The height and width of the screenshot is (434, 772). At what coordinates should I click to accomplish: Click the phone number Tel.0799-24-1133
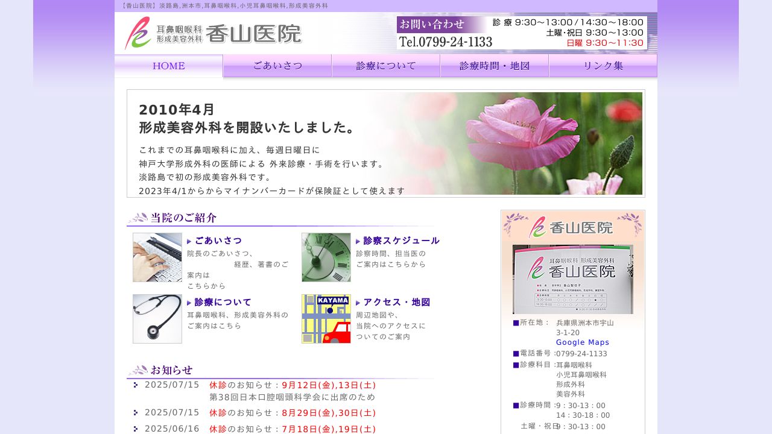click(445, 42)
